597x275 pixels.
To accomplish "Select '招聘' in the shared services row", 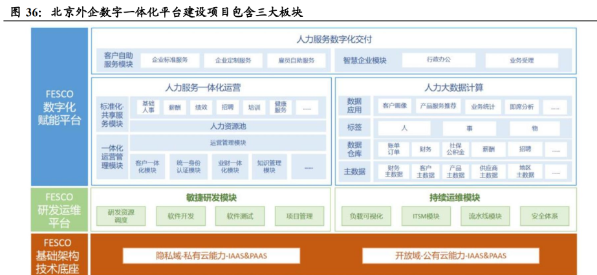I will pyautogui.click(x=228, y=107).
